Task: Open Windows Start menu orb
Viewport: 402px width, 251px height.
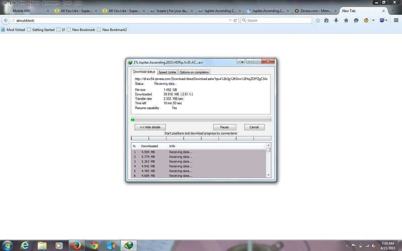Action: tap(7, 245)
